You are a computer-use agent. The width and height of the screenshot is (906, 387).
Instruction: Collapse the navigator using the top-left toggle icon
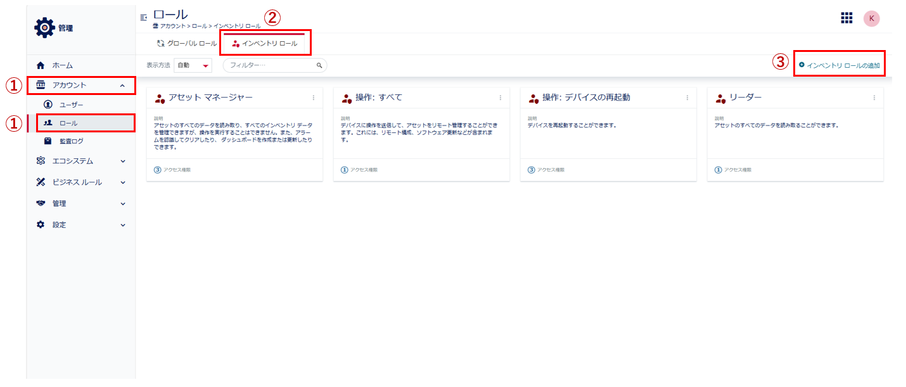click(x=143, y=17)
